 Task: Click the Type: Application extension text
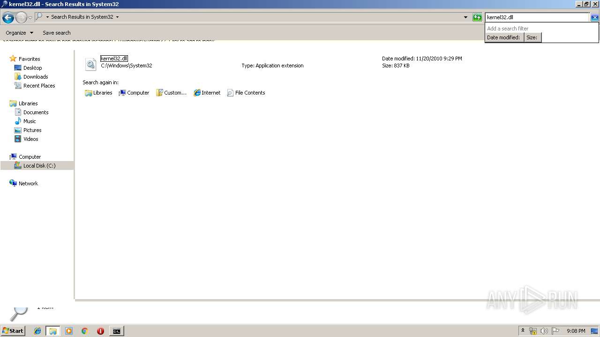click(x=272, y=66)
